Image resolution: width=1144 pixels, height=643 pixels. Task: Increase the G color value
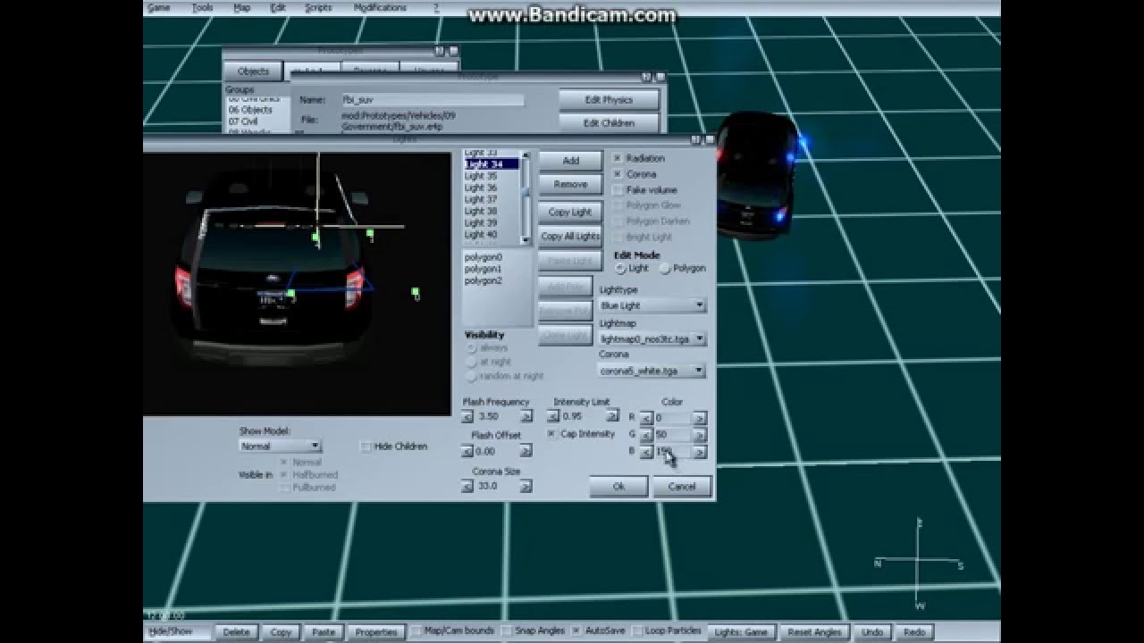point(700,435)
